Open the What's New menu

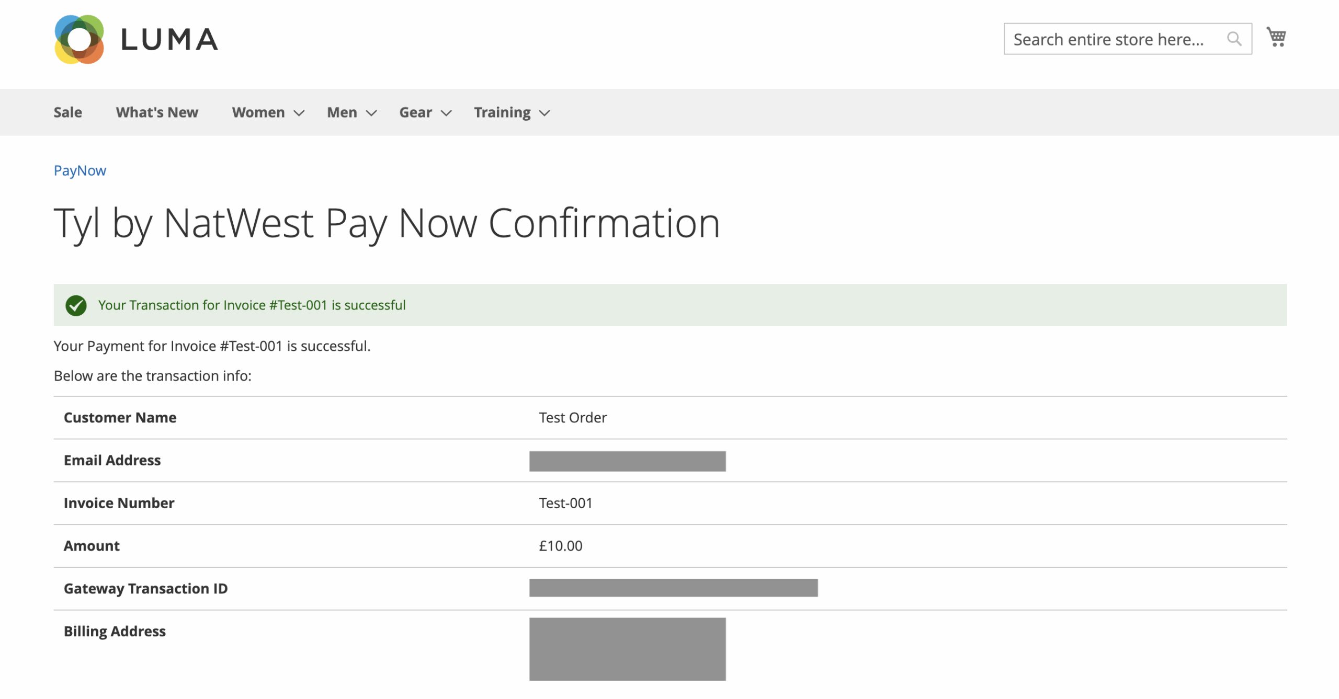(157, 112)
